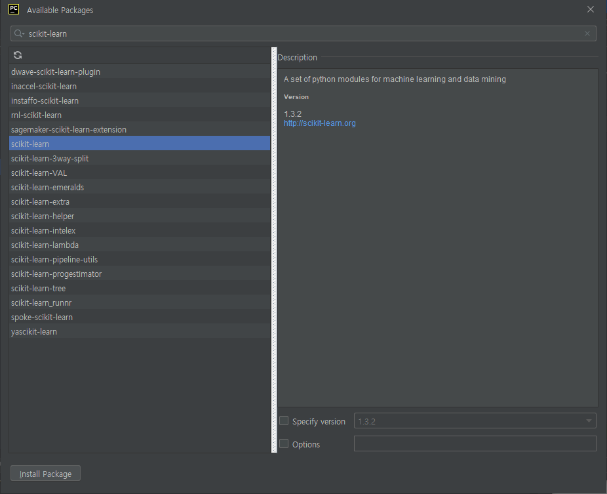
Task: Select scikit-learn-VAL package
Action: pyautogui.click(x=140, y=173)
